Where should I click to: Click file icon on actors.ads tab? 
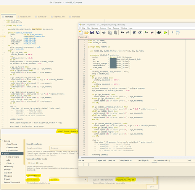tap(70, 17)
